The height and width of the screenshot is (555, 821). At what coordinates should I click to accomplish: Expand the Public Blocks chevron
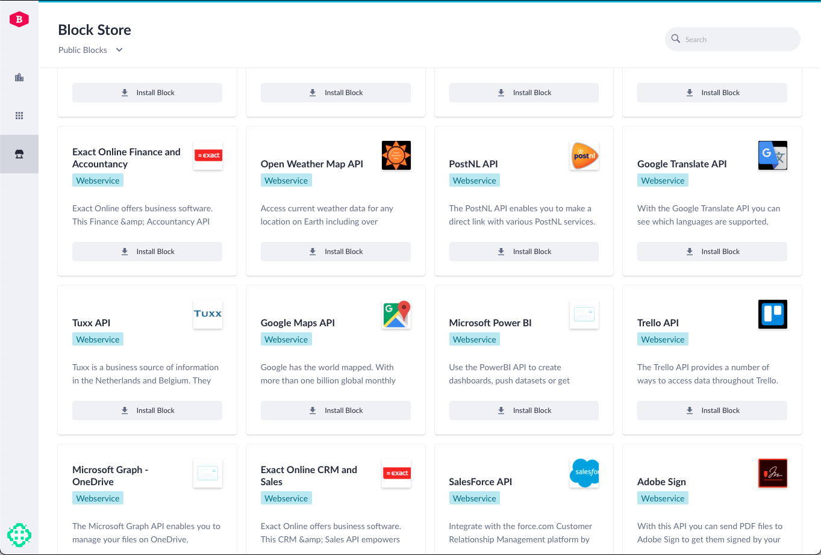119,50
